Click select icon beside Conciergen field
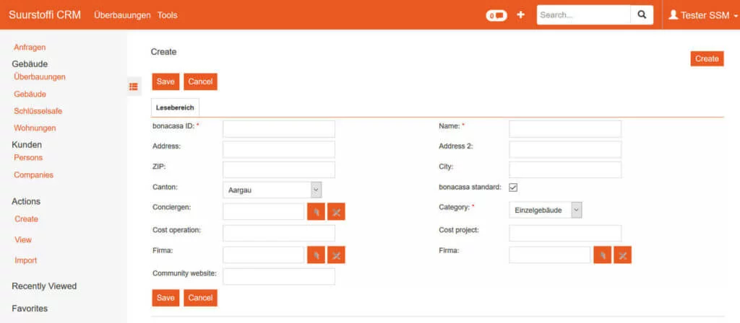The height and width of the screenshot is (323, 740). pos(316,212)
